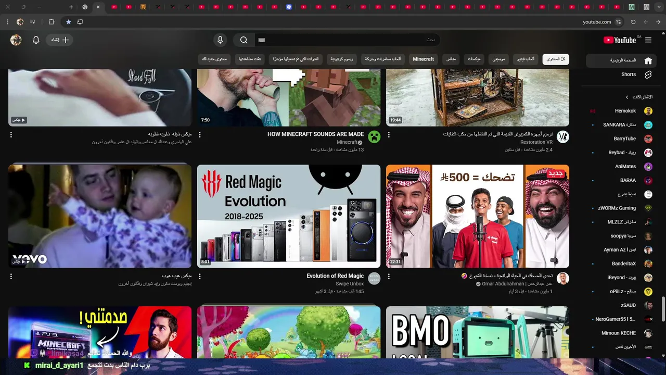666x375 pixels.
Task: Select the مباشر filter chip
Action: pyautogui.click(x=451, y=59)
